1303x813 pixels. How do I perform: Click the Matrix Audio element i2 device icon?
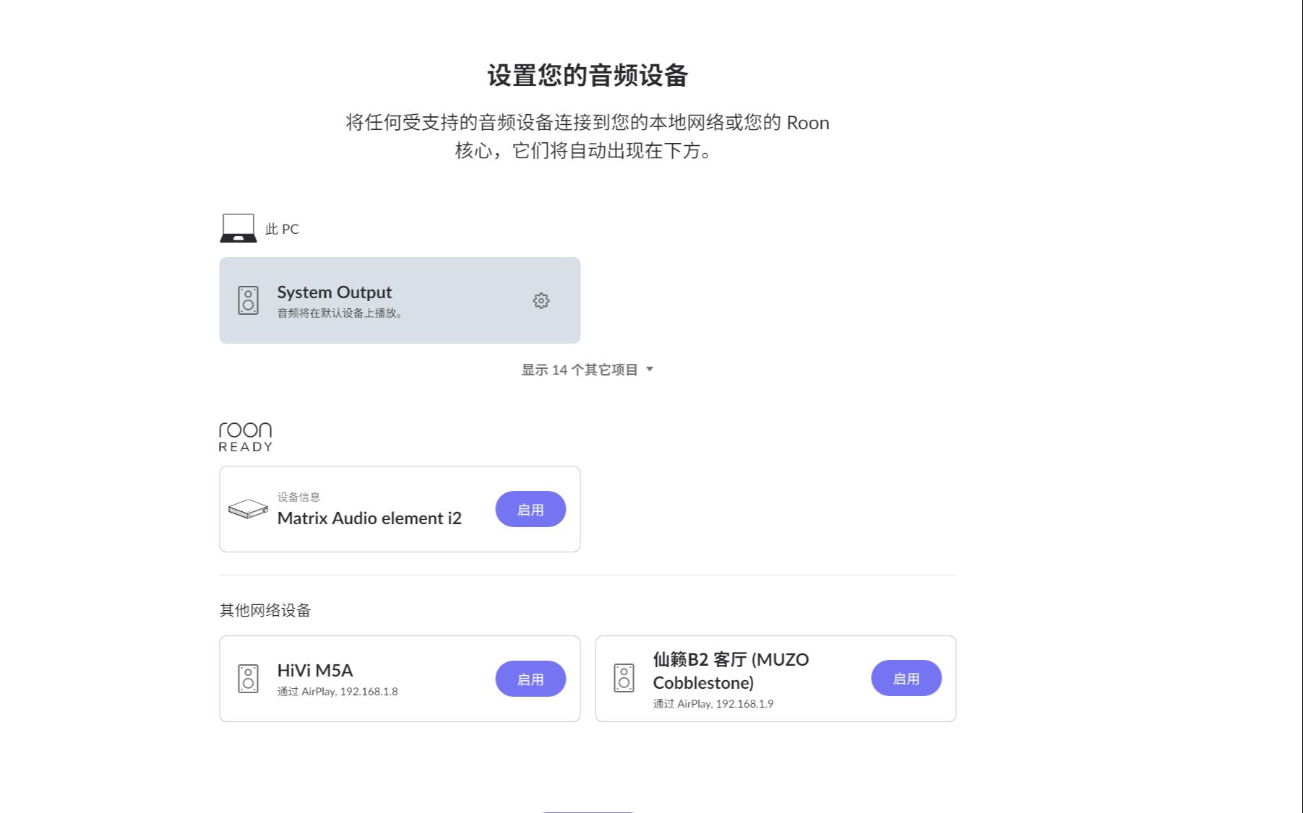click(x=248, y=509)
